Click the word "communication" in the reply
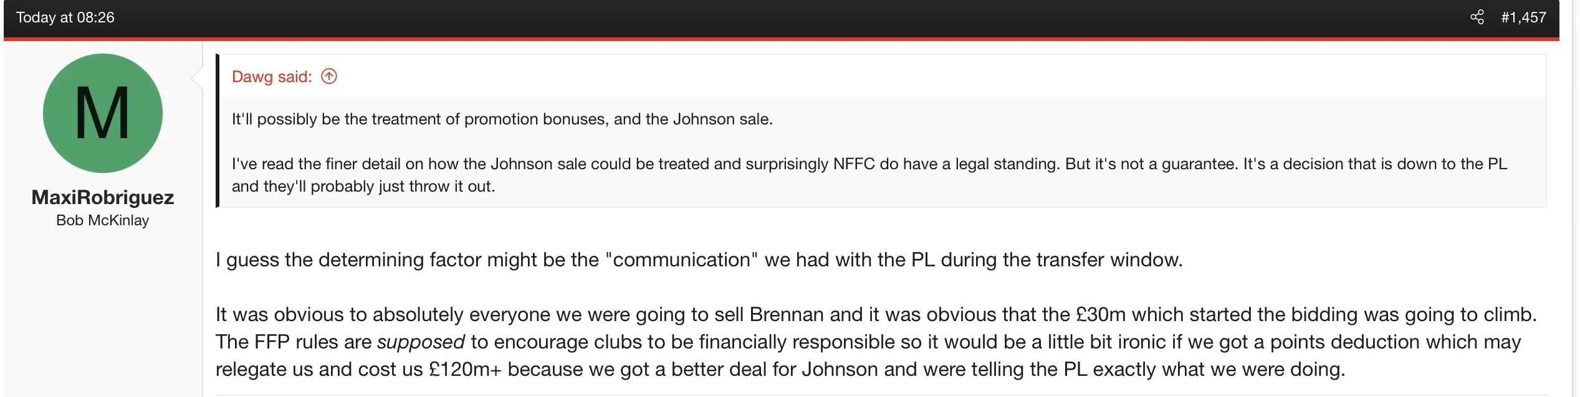 click(x=681, y=259)
